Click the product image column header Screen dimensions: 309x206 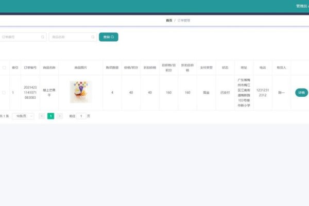coord(81,67)
